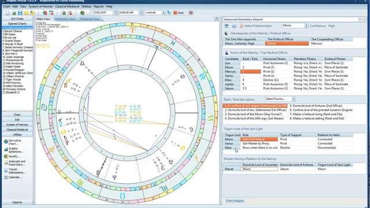Click the blue save disk toolbar icon
This screenshot has width=370, height=208.
[x=20, y=13]
